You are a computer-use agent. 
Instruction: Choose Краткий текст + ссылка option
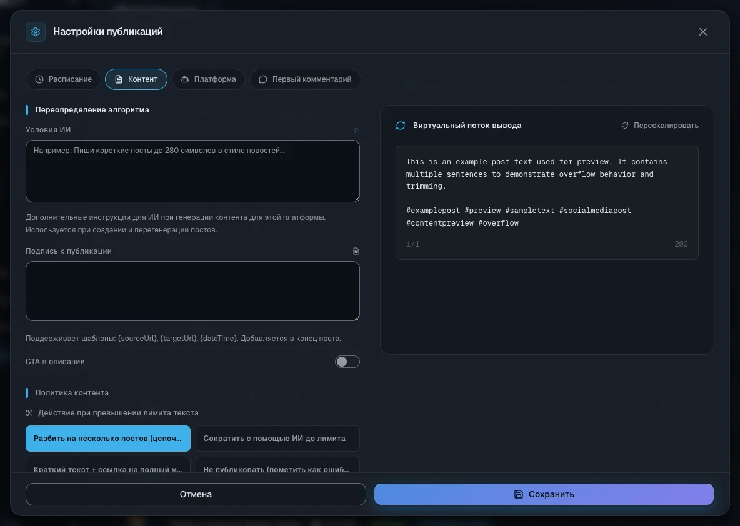(x=108, y=465)
